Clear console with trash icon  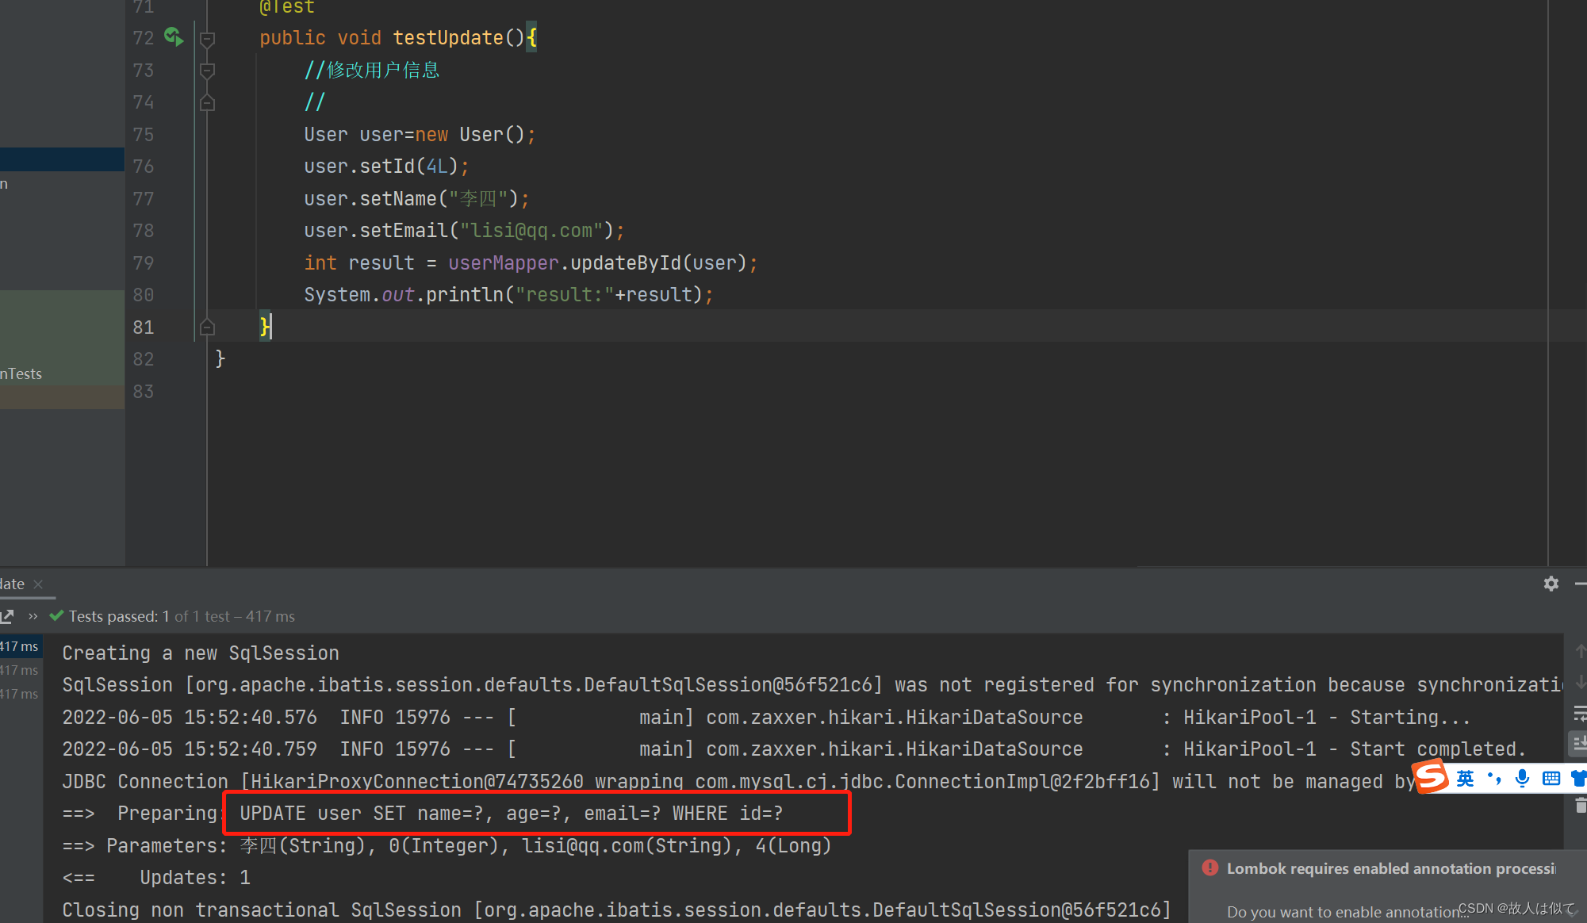click(x=1580, y=806)
